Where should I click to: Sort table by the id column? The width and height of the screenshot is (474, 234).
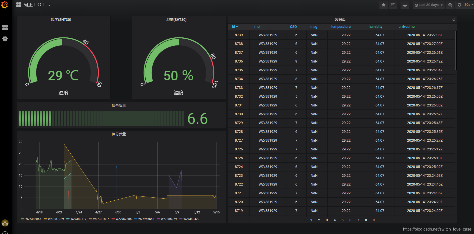point(235,27)
